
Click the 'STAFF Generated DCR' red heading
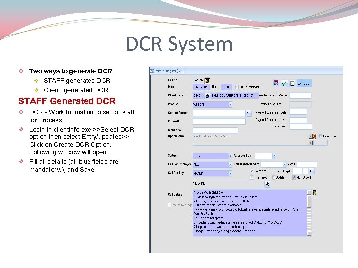point(67,101)
